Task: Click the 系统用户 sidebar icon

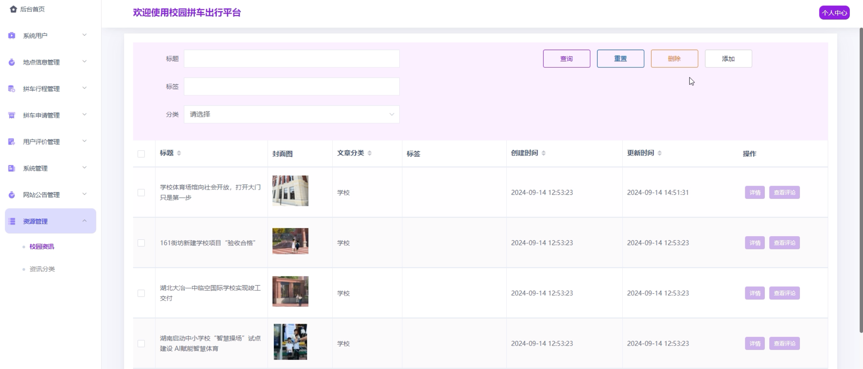Action: [x=12, y=35]
